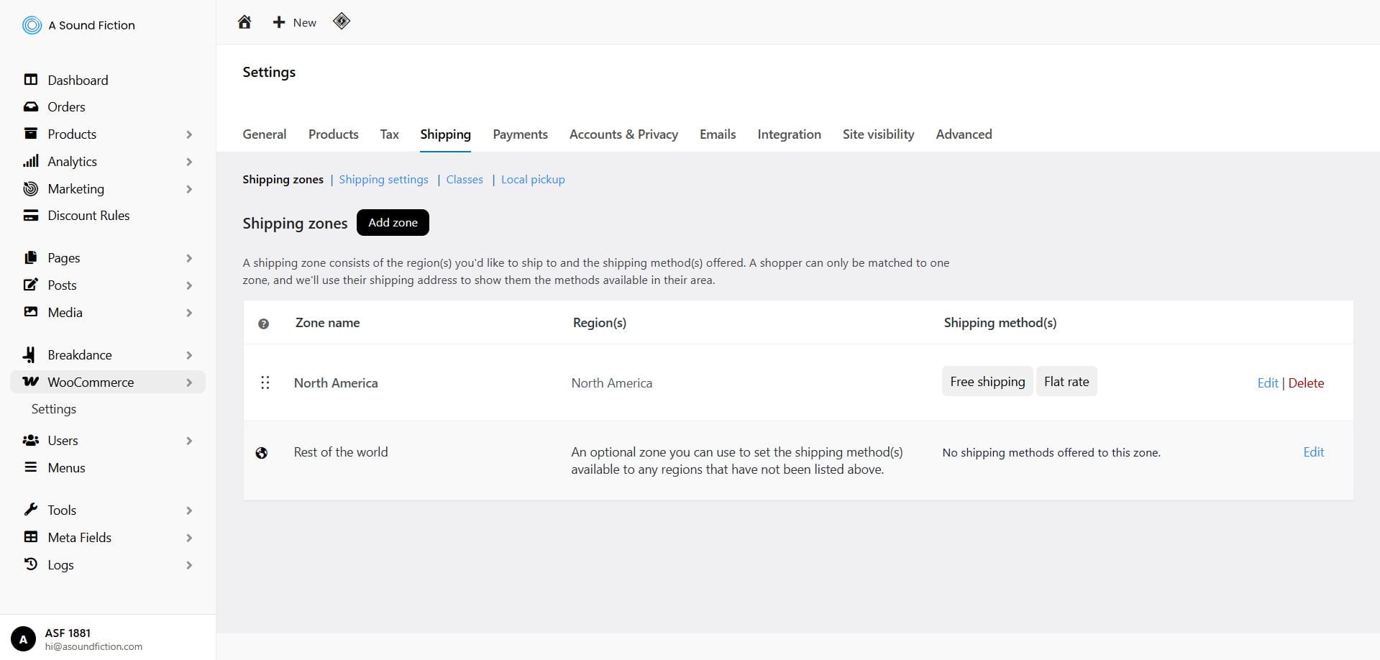1380x660 pixels.
Task: Click the Breakdance icon in the sidebar
Action: (30, 354)
